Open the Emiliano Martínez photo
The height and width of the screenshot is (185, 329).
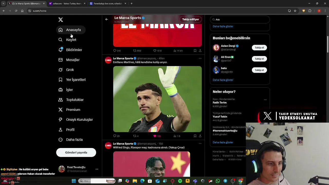(157, 99)
